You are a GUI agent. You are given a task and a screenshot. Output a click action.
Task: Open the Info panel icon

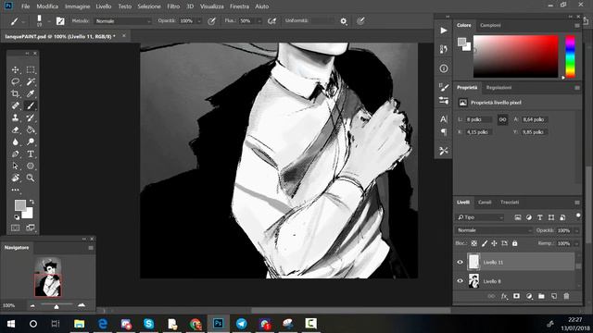click(444, 68)
